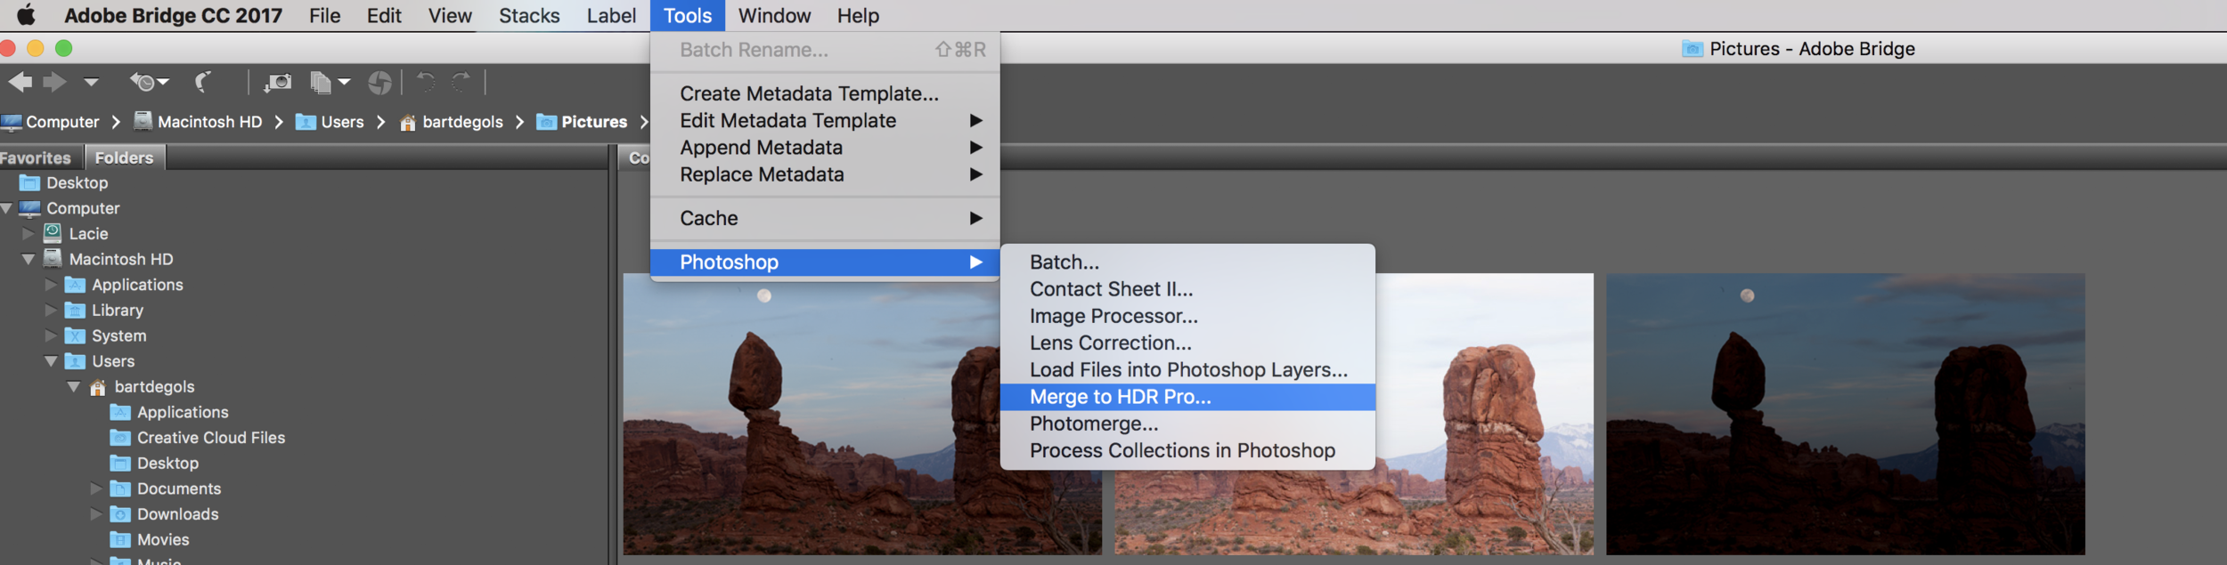Rotate 90 degrees counterclockwise icon
The image size is (2227, 565).
pos(426,83)
